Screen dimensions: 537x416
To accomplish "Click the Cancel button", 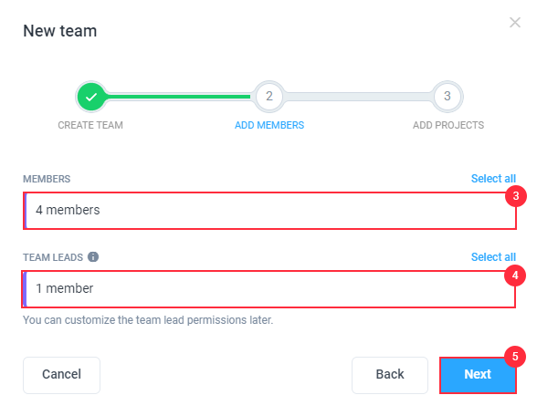I will [x=62, y=375].
